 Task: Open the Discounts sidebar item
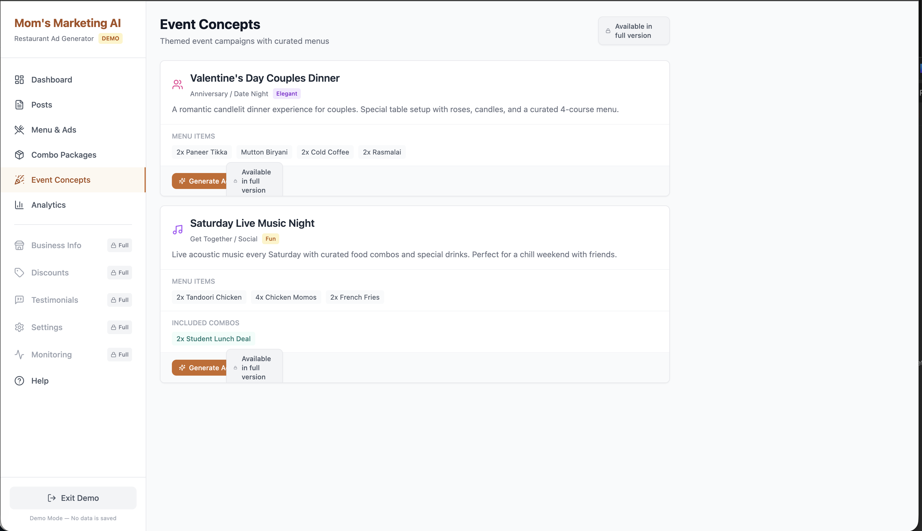(x=50, y=273)
